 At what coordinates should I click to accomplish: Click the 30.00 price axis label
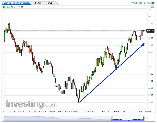[x=151, y=88]
